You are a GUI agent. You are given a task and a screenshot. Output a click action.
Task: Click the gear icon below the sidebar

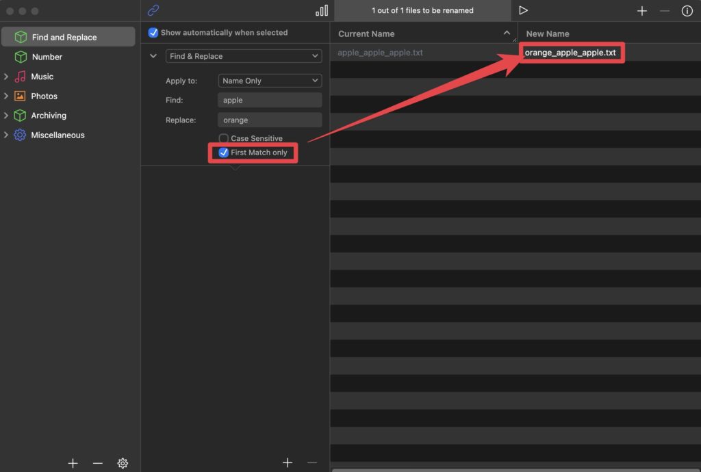tap(123, 463)
